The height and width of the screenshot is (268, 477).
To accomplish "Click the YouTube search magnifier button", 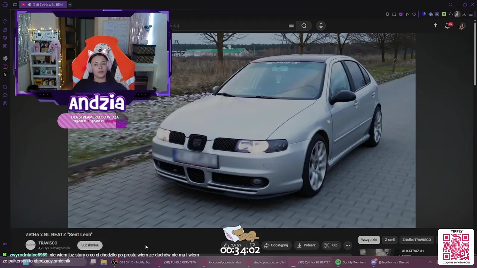I will coord(304,26).
